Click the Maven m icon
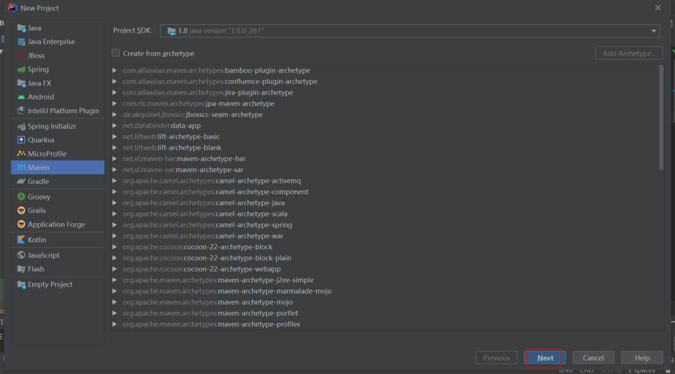 (x=21, y=168)
